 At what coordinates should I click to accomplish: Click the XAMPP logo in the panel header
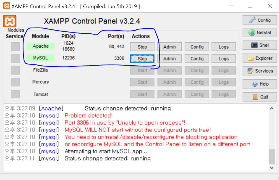coord(10,21)
